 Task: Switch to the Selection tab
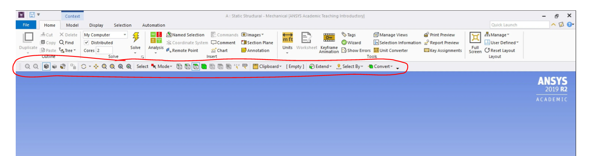click(x=123, y=25)
